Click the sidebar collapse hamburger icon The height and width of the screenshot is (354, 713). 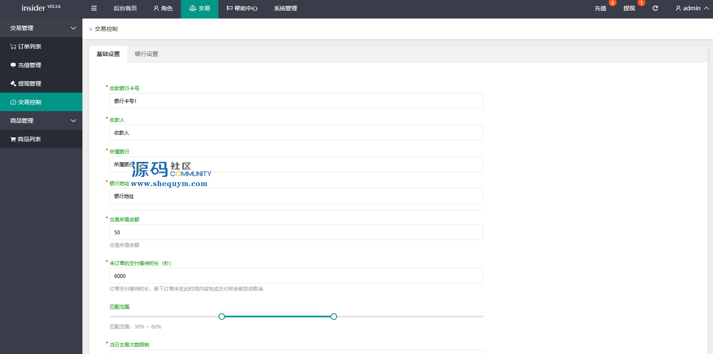click(94, 8)
